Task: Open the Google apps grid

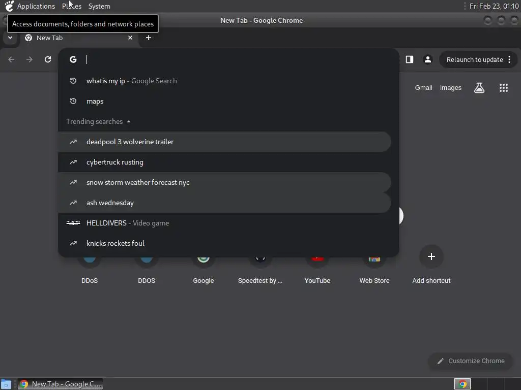Action: (503, 87)
